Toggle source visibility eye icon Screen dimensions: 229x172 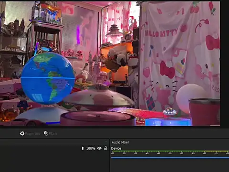click(x=99, y=148)
